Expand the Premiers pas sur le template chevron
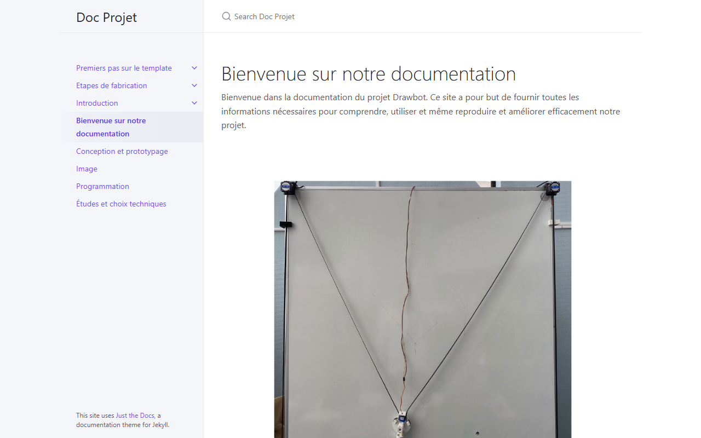This screenshot has height=438, width=701. (194, 68)
